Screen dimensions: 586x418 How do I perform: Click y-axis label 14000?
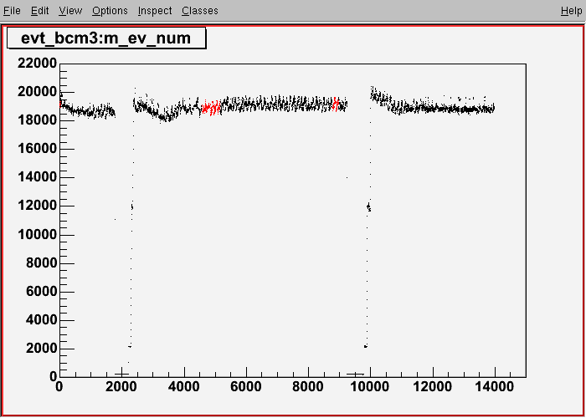click(37, 177)
